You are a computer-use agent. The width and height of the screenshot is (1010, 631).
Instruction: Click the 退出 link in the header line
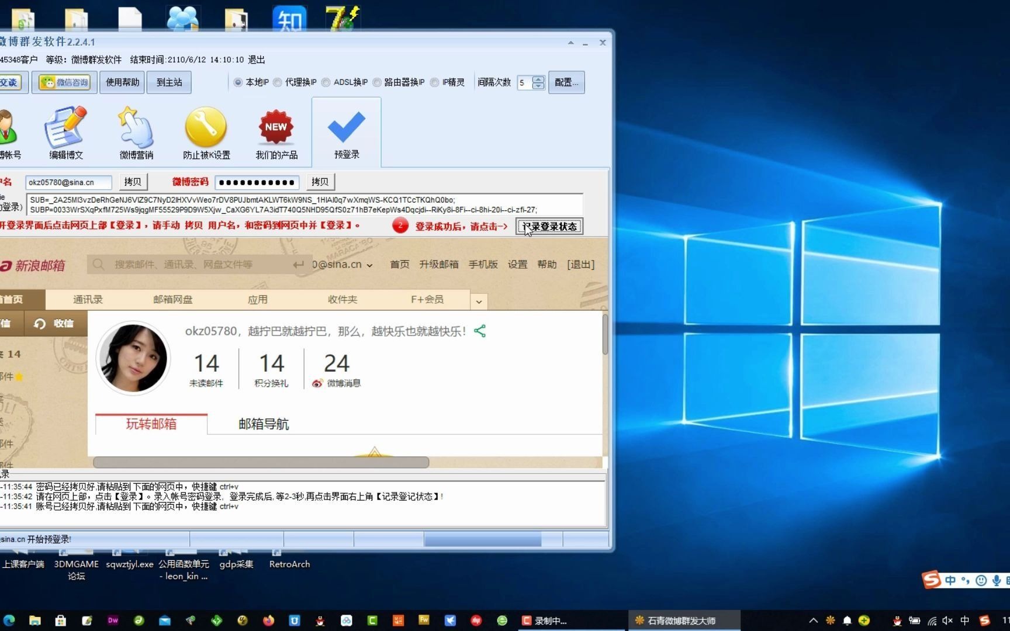click(x=257, y=60)
